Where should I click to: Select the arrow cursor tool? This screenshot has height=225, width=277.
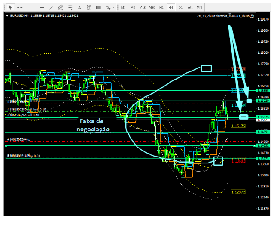coord(10,7)
